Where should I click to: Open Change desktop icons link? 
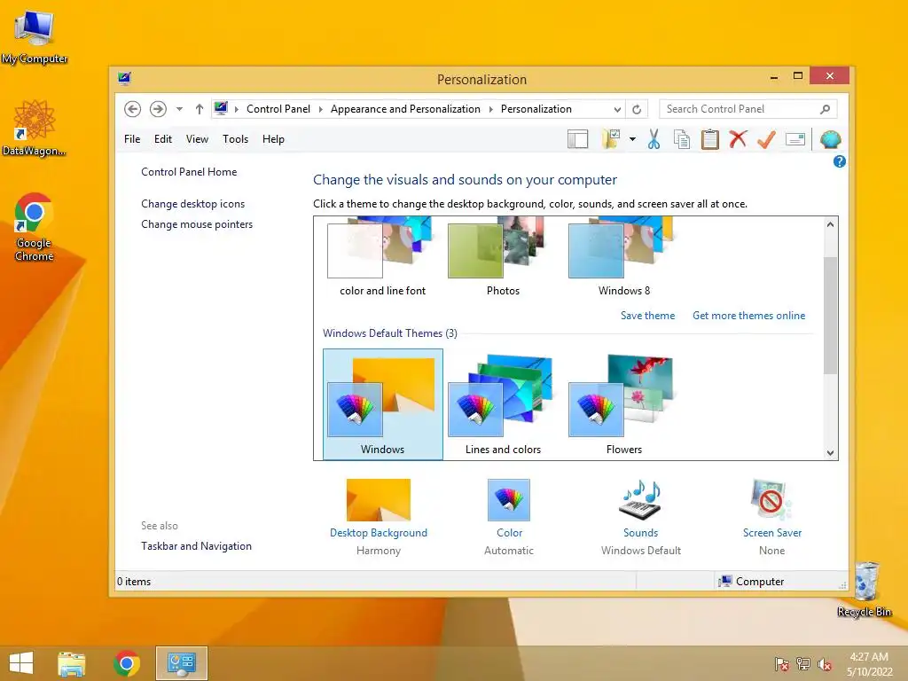pos(192,204)
